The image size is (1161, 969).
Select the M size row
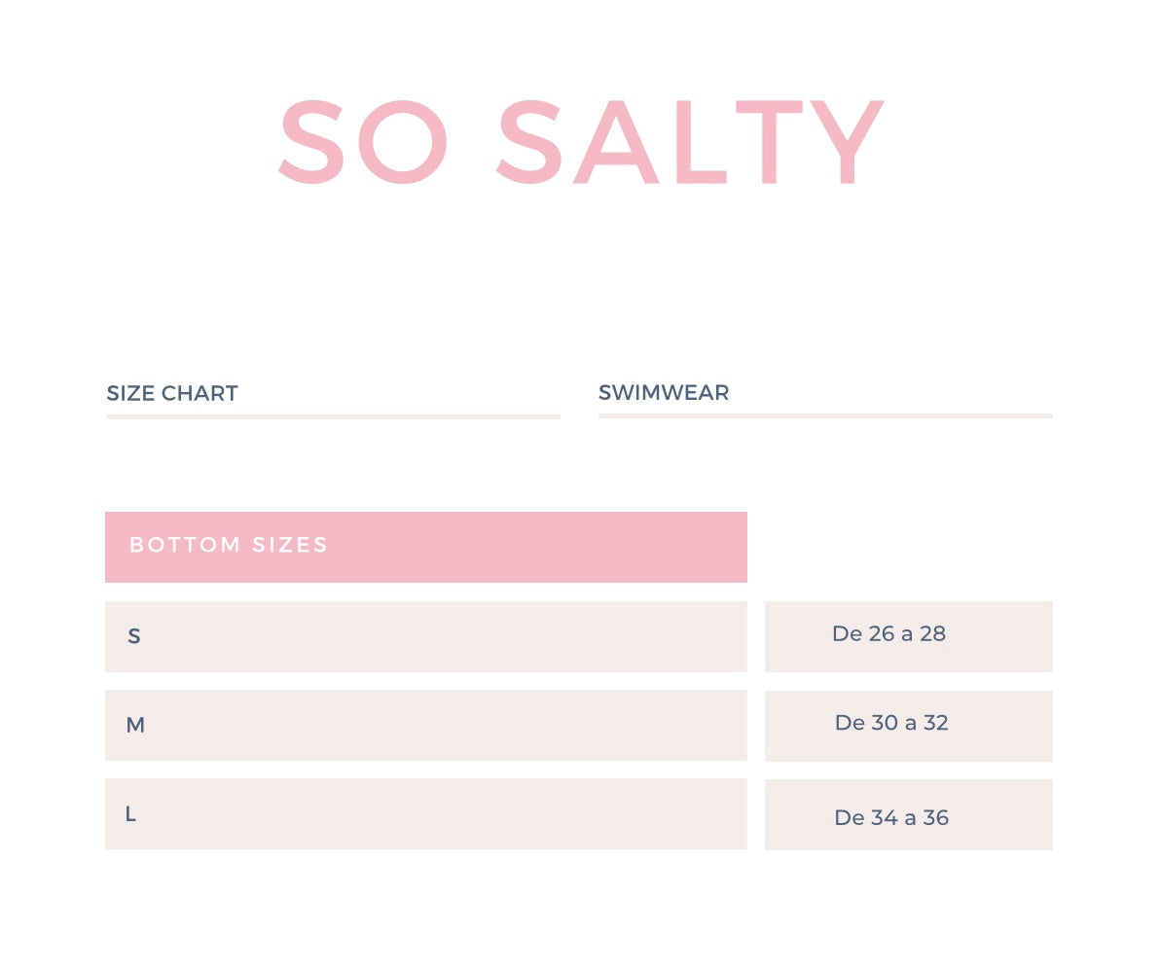pyautogui.click(x=425, y=725)
